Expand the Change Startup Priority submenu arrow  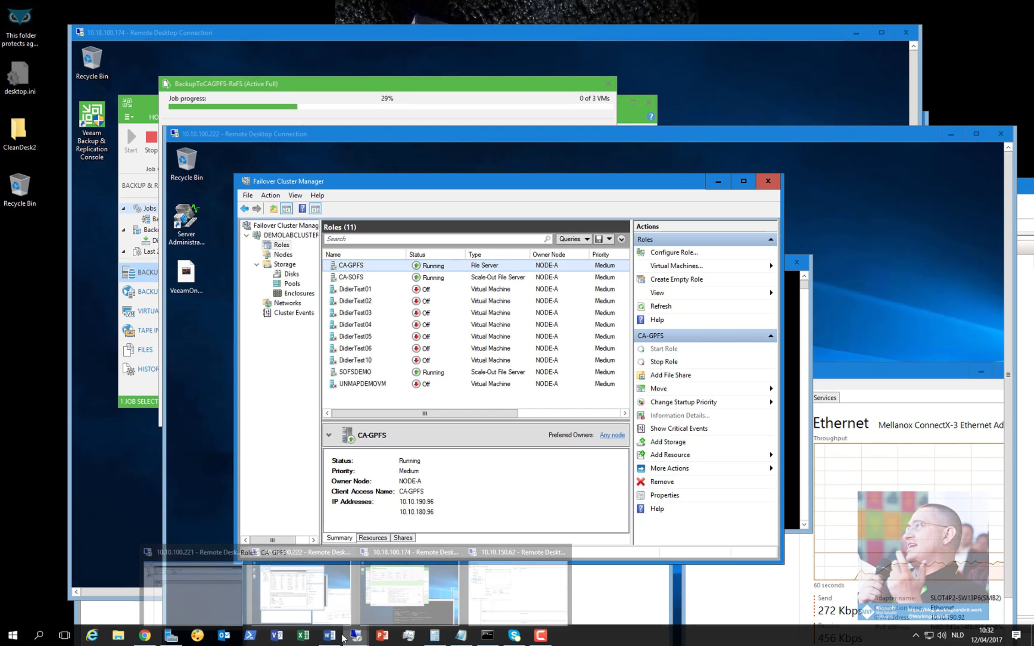click(771, 402)
